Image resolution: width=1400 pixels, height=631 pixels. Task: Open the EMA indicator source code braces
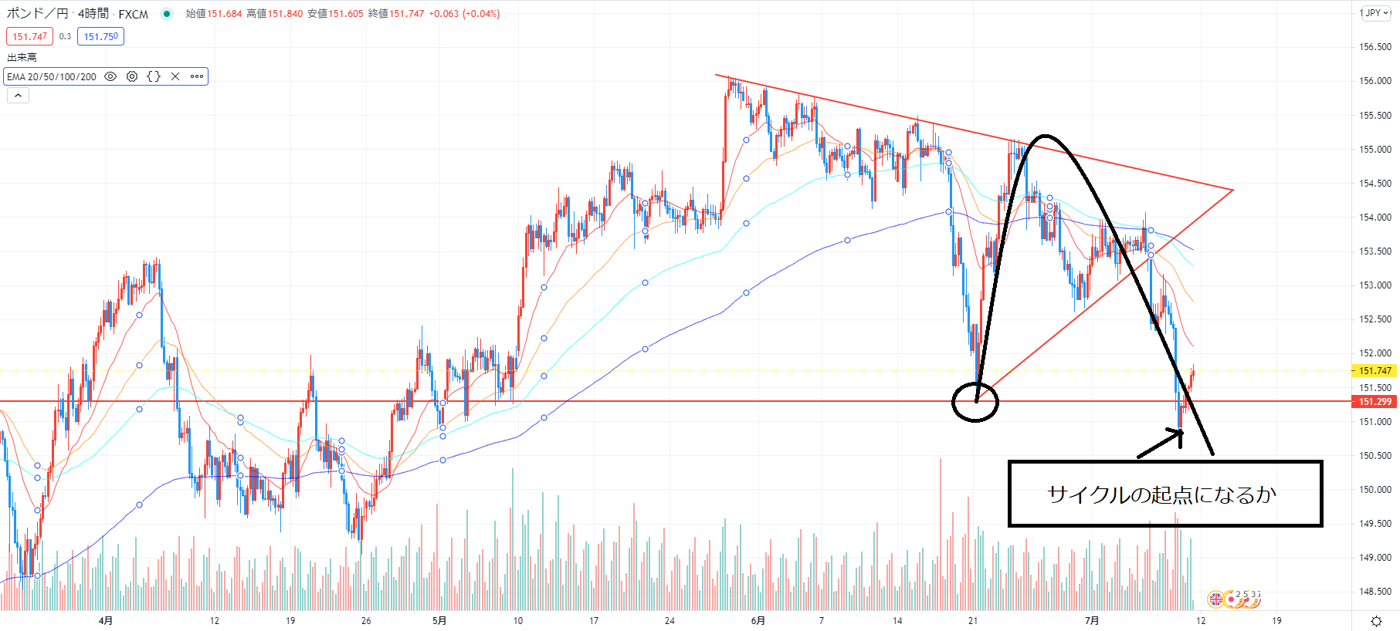[x=154, y=76]
